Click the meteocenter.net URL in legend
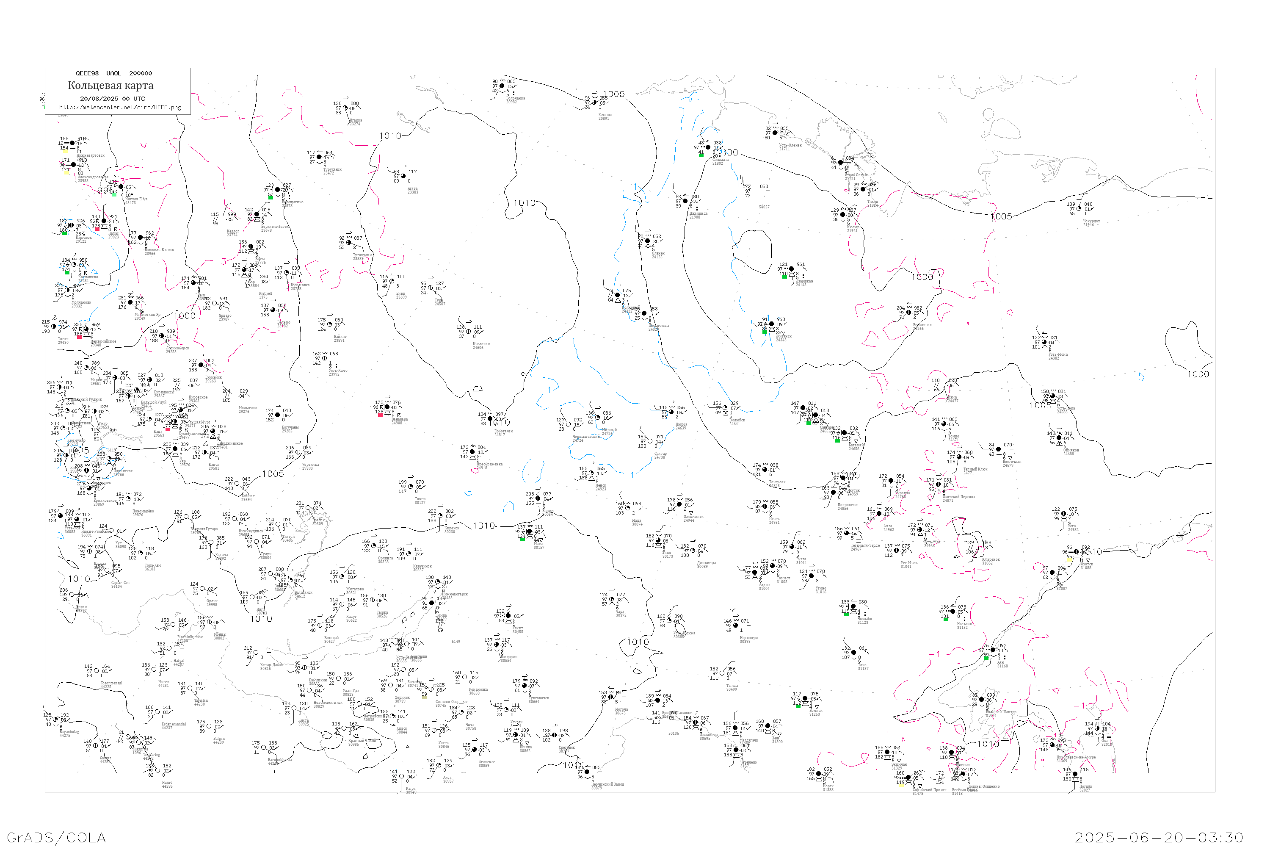This screenshot has width=1270, height=847. click(x=120, y=108)
